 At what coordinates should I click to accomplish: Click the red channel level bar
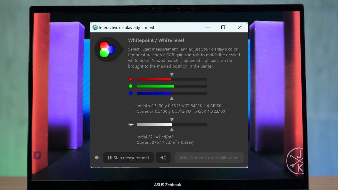(x=172, y=79)
